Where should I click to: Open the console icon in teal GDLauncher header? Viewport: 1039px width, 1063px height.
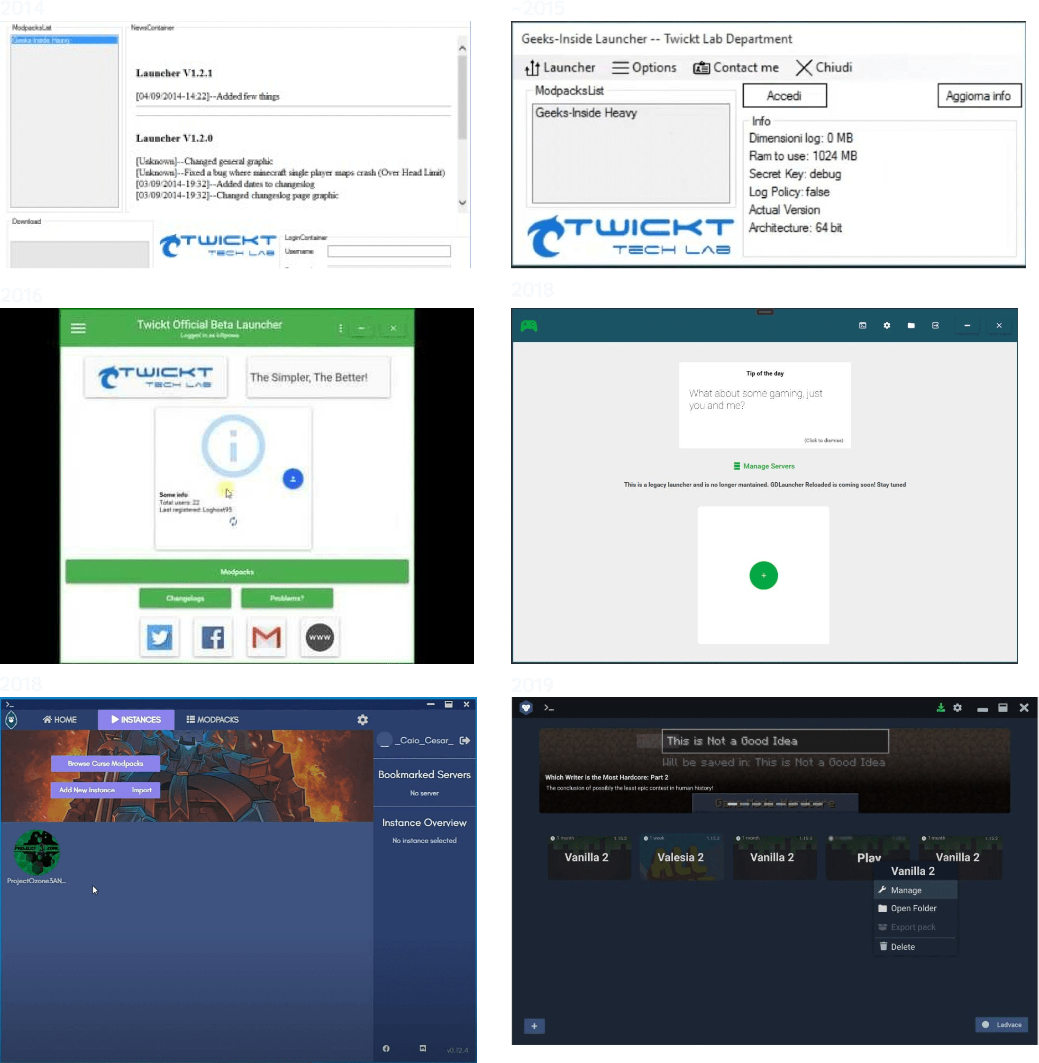point(863,325)
